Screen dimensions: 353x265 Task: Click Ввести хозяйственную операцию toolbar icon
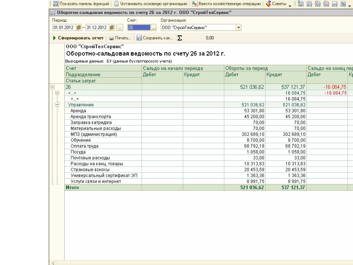pyautogui.click(x=195, y=4)
